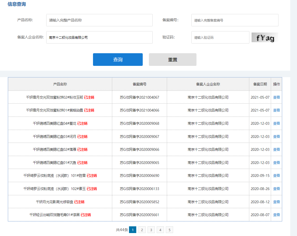Jump to page 4 of results

160,230
